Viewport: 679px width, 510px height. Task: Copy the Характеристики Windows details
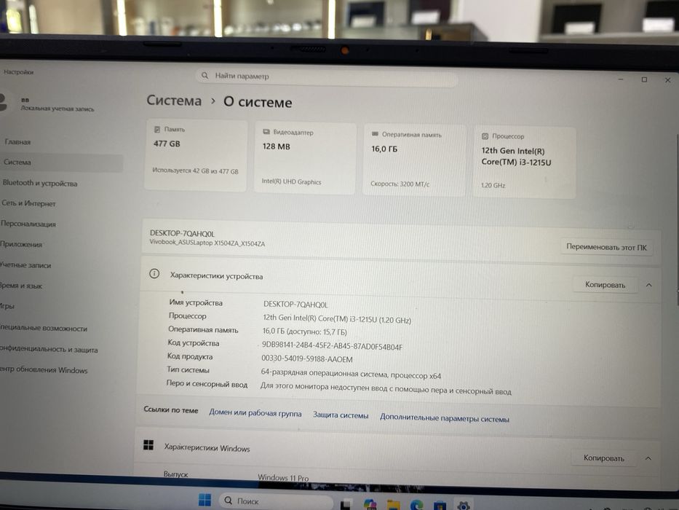tap(603, 458)
